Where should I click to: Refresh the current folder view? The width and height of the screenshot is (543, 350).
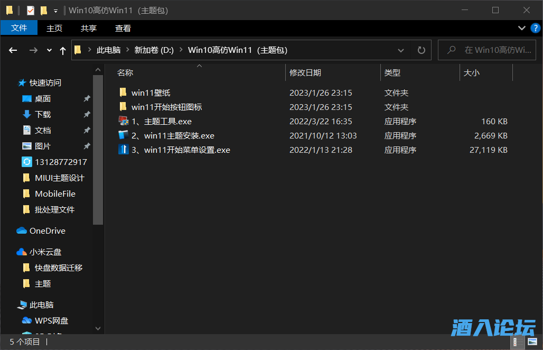click(421, 50)
